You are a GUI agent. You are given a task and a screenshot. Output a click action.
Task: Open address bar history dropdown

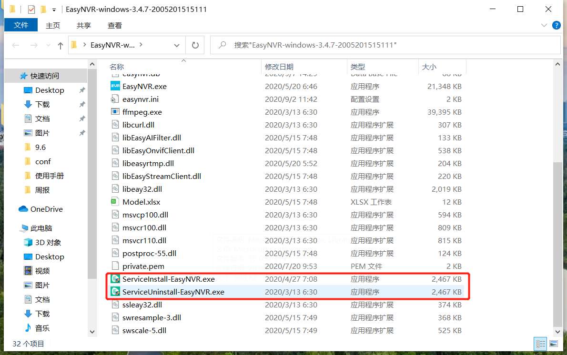[x=176, y=45]
